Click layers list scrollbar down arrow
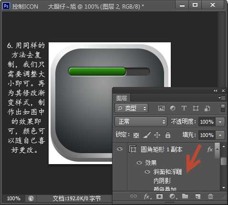 pyautogui.click(x=223, y=188)
